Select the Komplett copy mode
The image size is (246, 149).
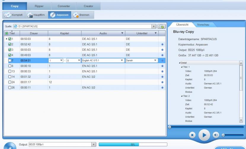point(14,15)
